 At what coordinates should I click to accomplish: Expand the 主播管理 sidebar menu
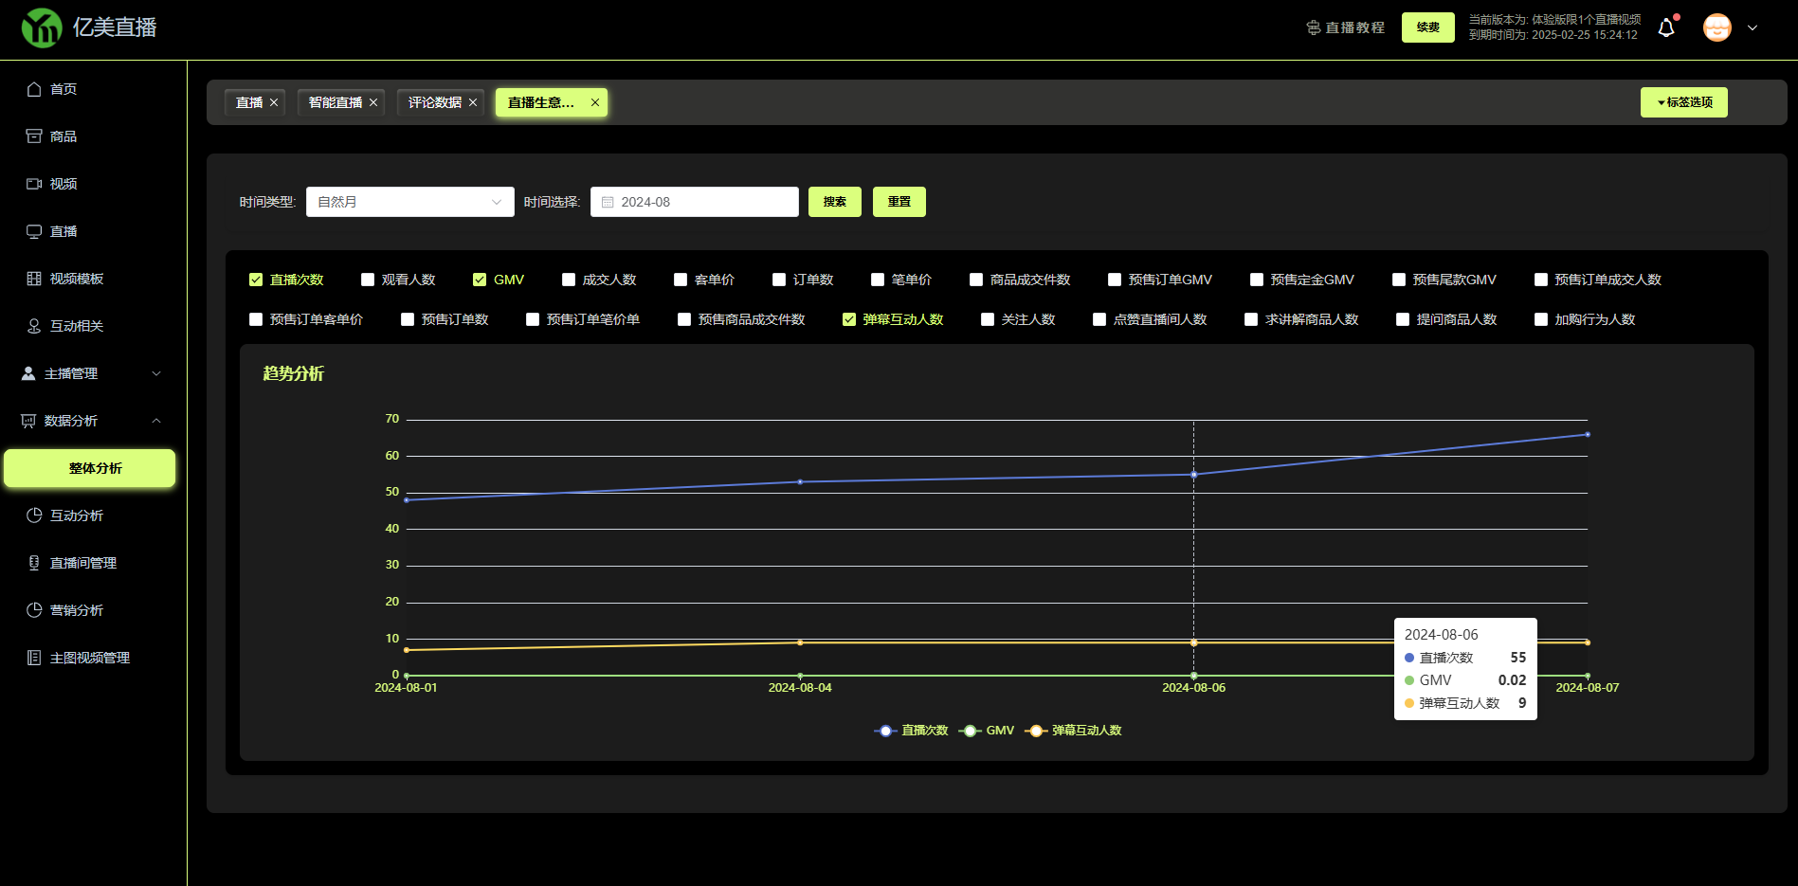tap(91, 373)
